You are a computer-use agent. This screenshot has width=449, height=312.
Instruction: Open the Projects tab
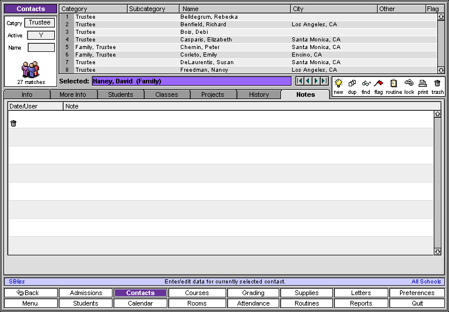tap(213, 94)
